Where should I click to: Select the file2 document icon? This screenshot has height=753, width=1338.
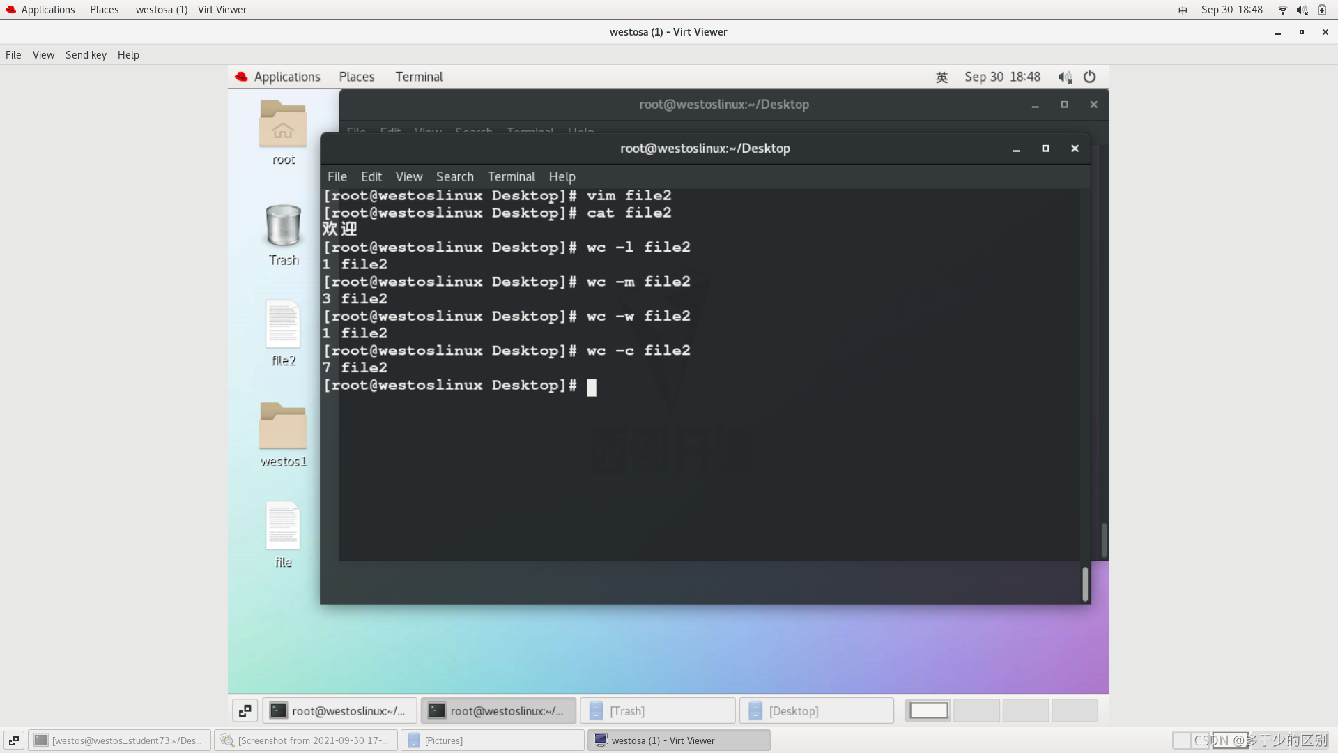[x=283, y=325]
